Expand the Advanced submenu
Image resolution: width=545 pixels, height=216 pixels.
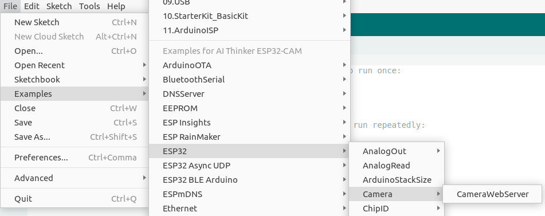(75, 178)
